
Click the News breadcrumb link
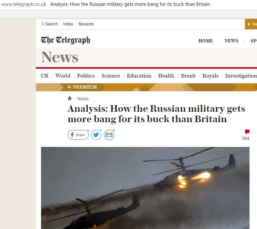coord(83,99)
